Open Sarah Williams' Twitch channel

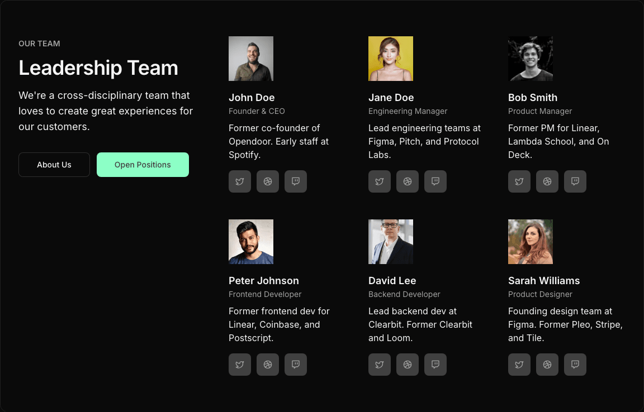[x=575, y=365]
